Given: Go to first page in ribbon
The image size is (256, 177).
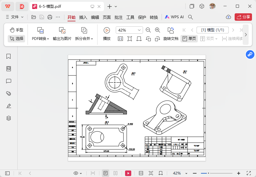Looking at the screenshot, I should click(184, 30).
